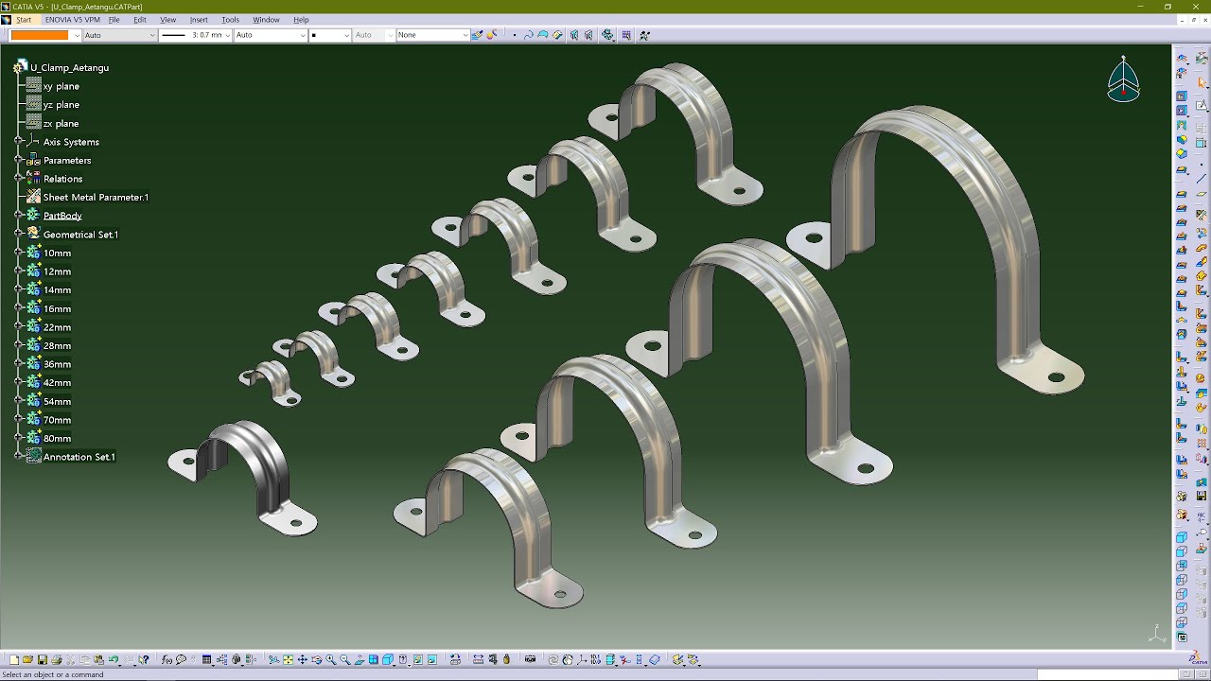This screenshot has width=1211, height=681.
Task: Open the Formula f(x) editor
Action: click(x=167, y=659)
